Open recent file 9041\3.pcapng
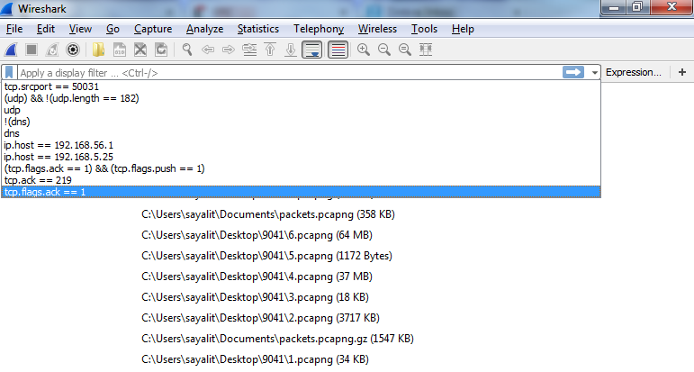Screen dimensions: 694x372 255,297
